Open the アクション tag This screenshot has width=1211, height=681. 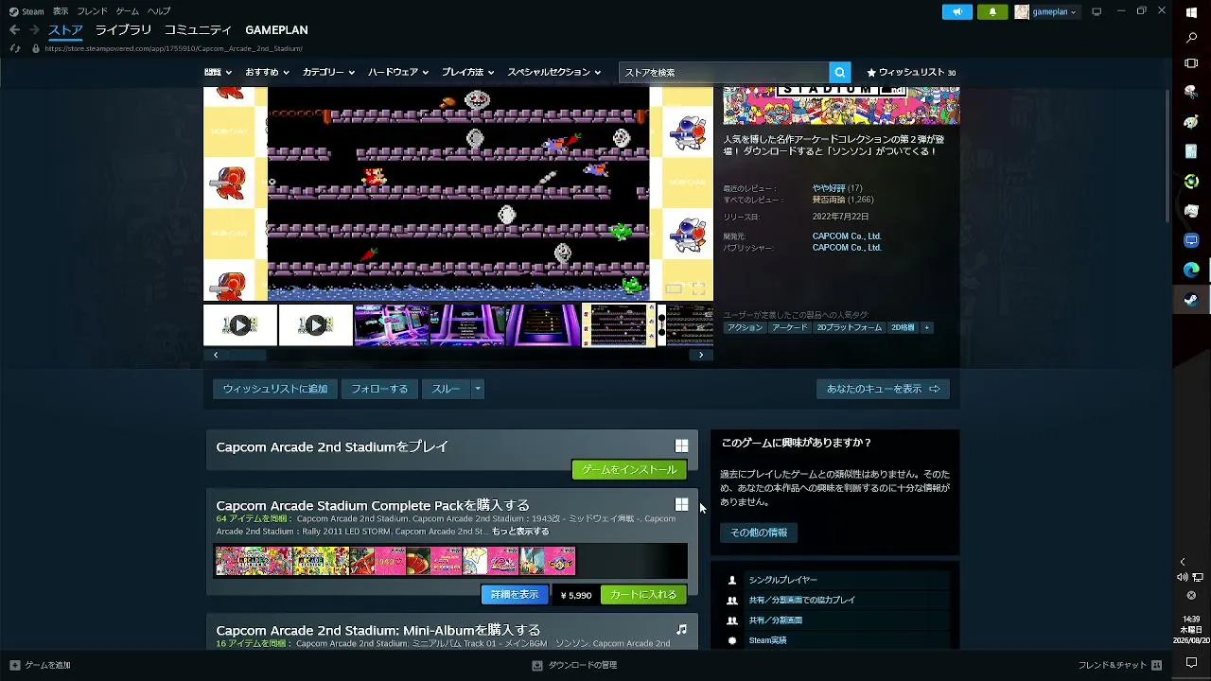[x=745, y=327]
